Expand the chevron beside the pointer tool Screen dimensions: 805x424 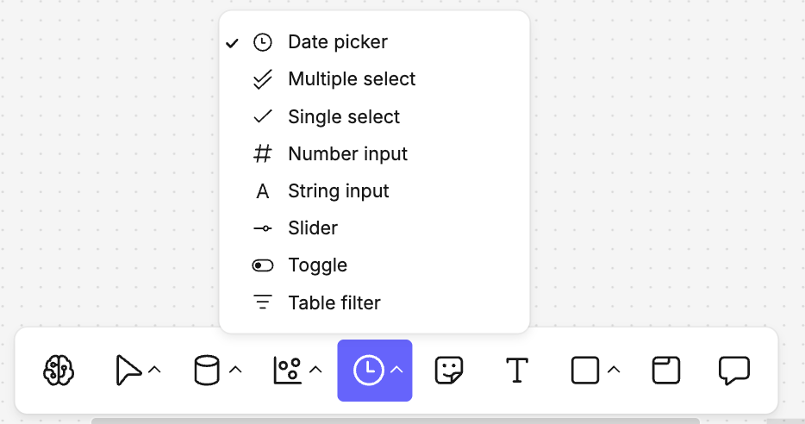coord(154,371)
